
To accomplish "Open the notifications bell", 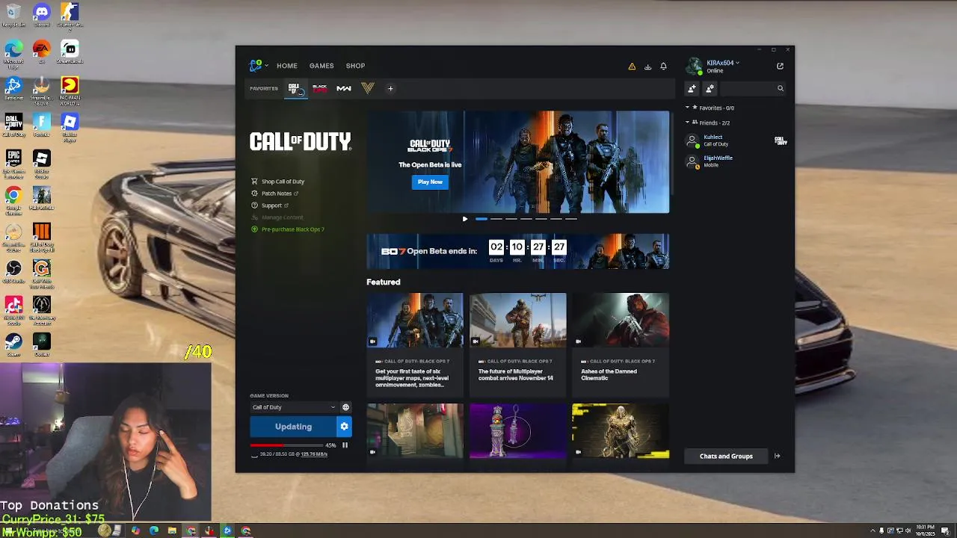I will click(663, 67).
